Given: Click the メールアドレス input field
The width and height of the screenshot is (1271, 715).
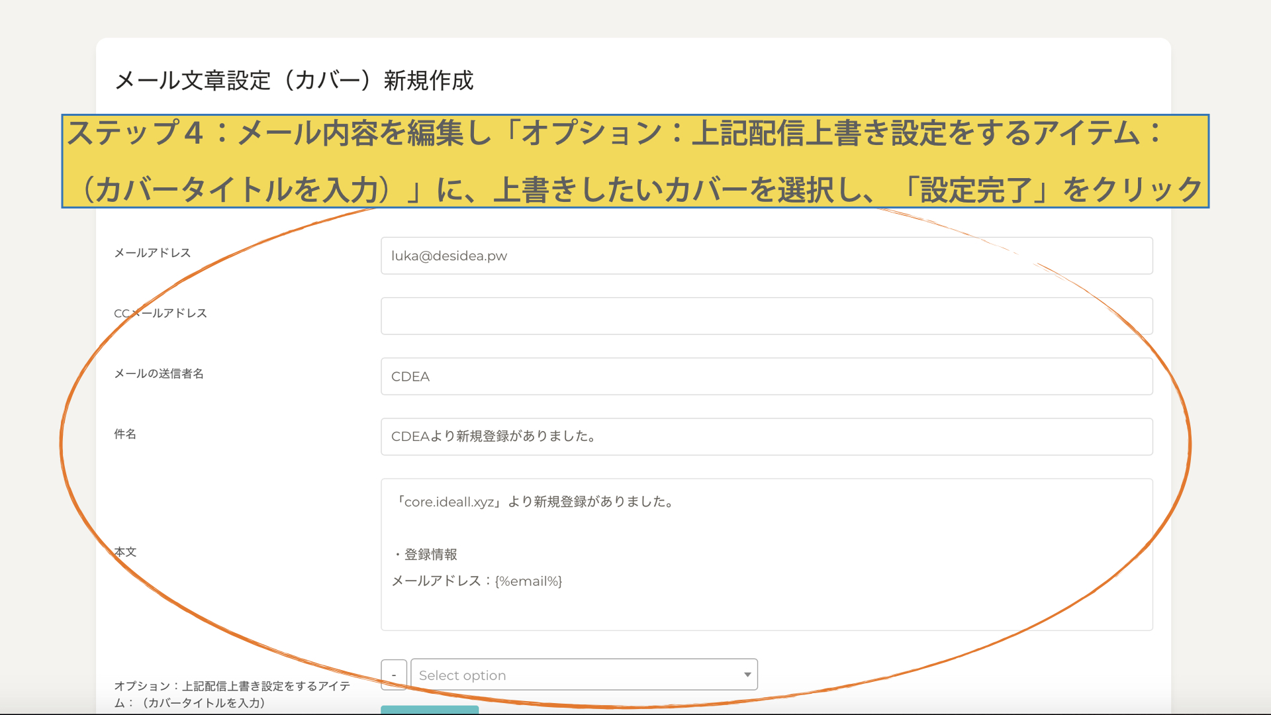Looking at the screenshot, I should coord(766,256).
